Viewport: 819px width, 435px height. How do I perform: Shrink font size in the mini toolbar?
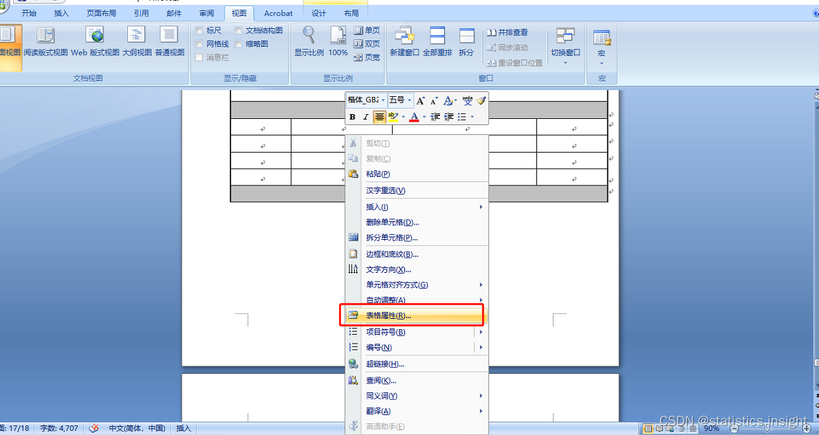pos(434,100)
